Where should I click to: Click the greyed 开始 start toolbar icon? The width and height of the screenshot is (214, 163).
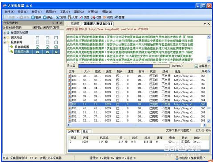click(22, 18)
